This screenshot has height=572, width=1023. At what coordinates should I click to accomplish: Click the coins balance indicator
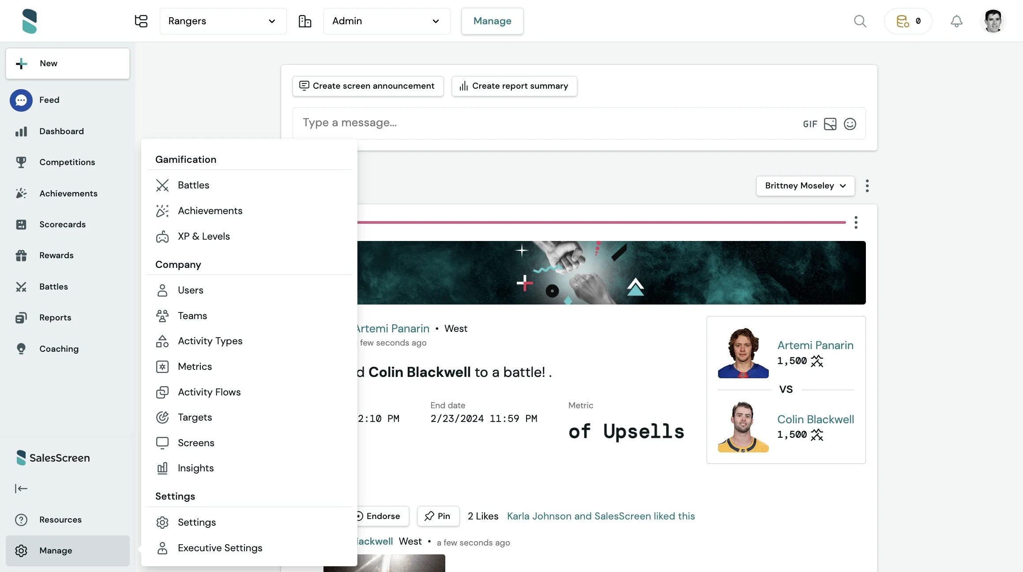[x=908, y=21]
